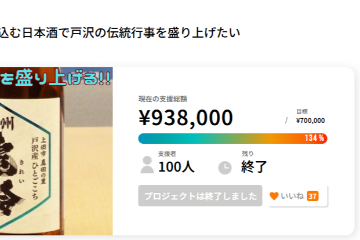Click the orange heart icon
This screenshot has height=240, width=360.
click(274, 196)
